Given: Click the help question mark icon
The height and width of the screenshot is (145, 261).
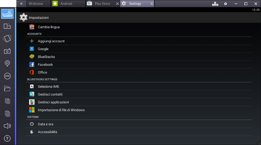Looking at the screenshot, I should pos(7,138).
